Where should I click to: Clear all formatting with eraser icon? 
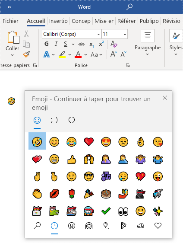[114, 44]
